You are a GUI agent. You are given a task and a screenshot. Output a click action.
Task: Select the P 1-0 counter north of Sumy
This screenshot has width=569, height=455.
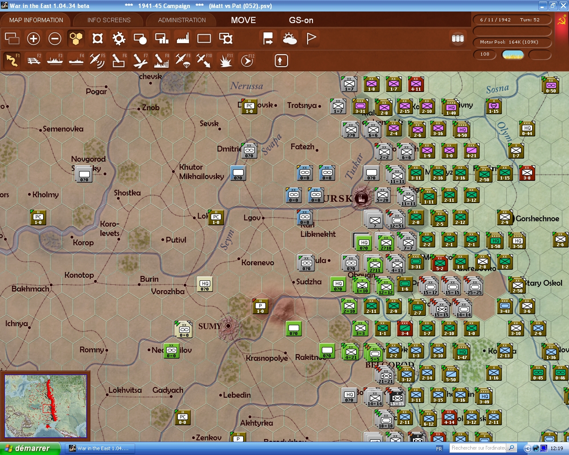click(260, 307)
